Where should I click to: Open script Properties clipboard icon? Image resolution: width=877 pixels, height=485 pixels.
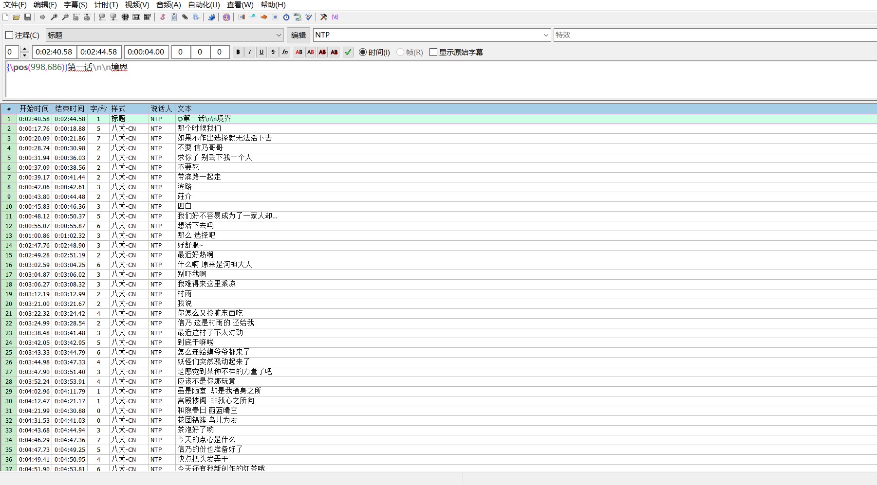point(174,17)
